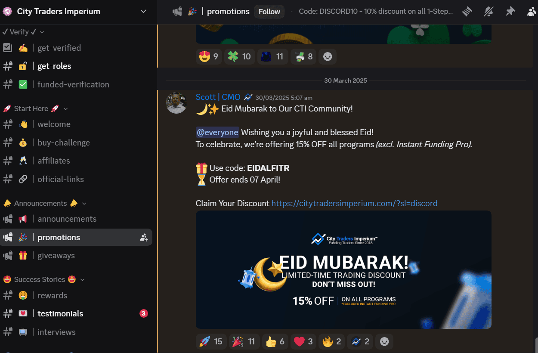Toggle the money reaction with 8
This screenshot has width=538, height=353.
click(303, 56)
